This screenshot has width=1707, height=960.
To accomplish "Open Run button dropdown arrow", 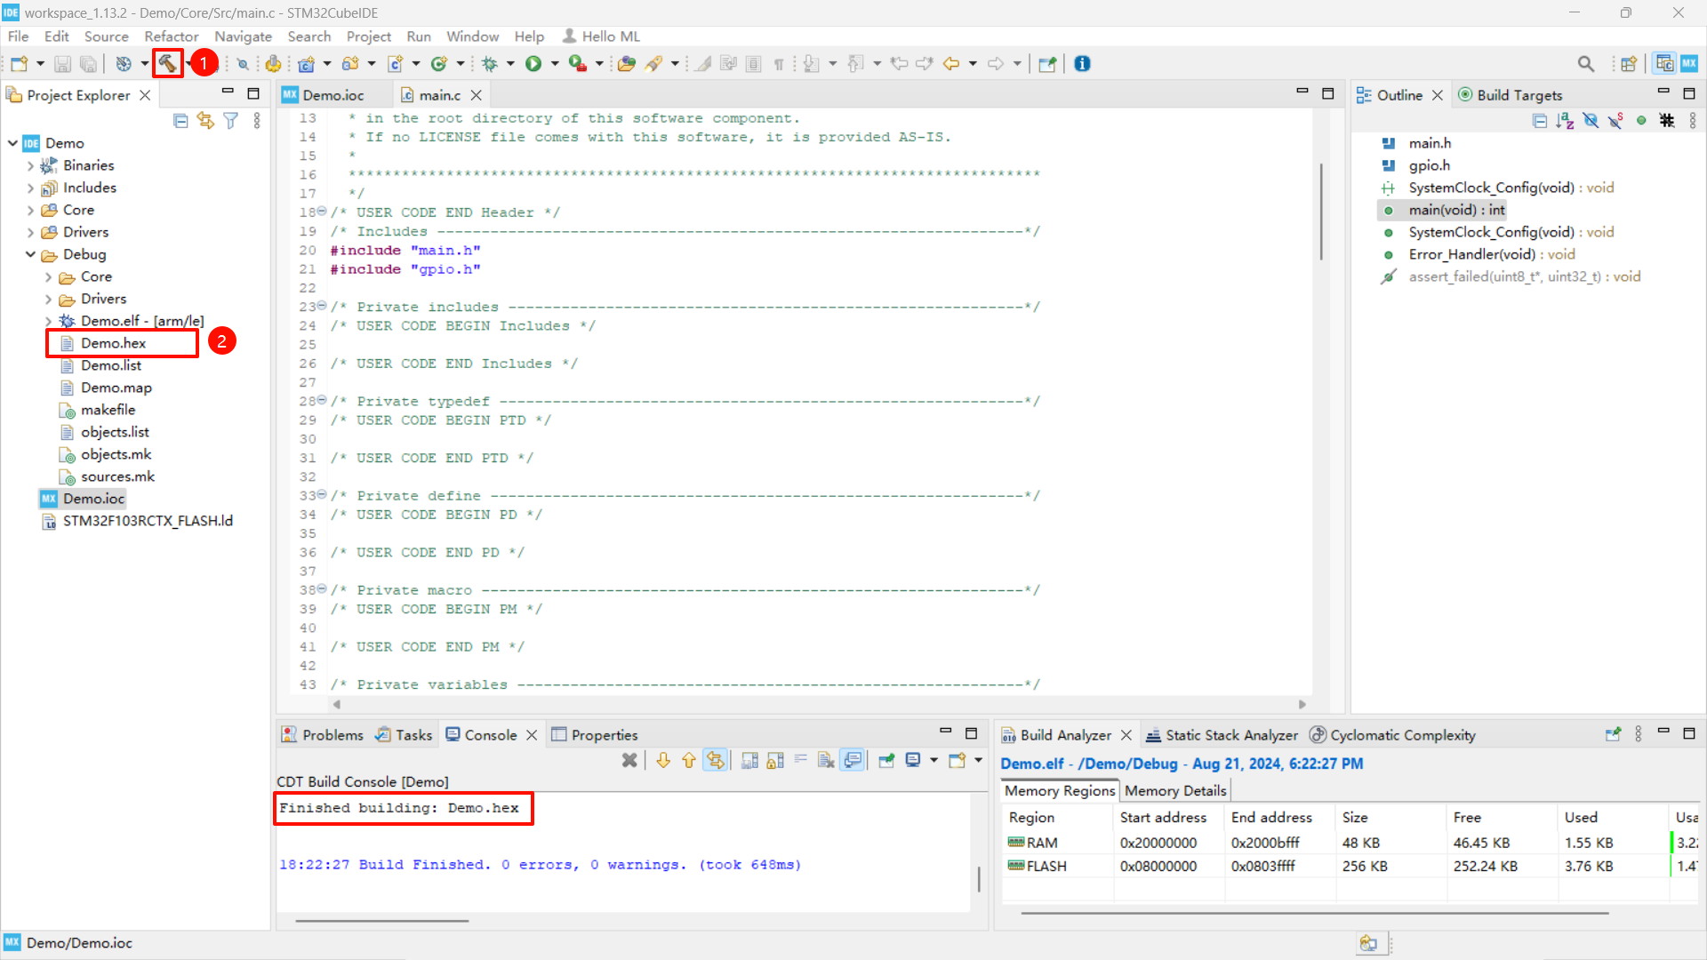I will [x=555, y=64].
